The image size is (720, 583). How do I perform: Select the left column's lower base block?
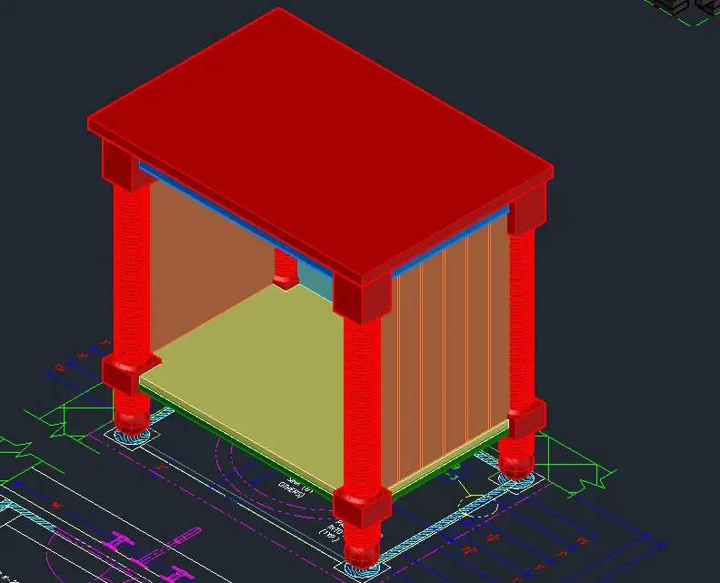tap(124, 374)
